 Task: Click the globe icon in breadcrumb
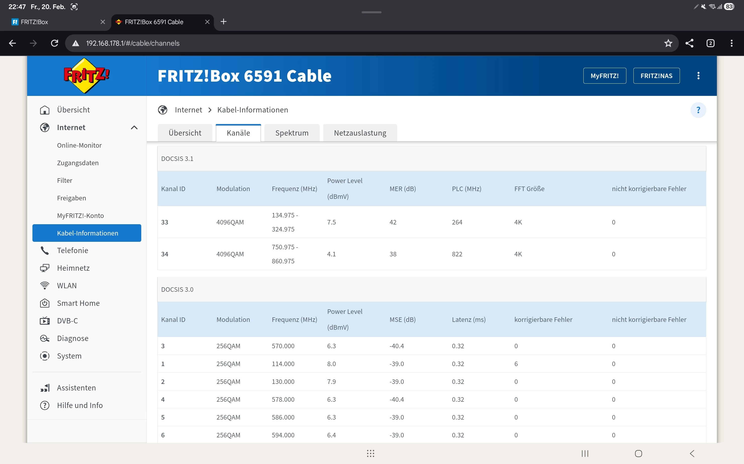click(163, 110)
